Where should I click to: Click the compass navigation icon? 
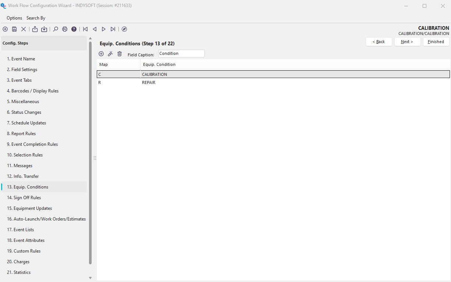pos(124,29)
